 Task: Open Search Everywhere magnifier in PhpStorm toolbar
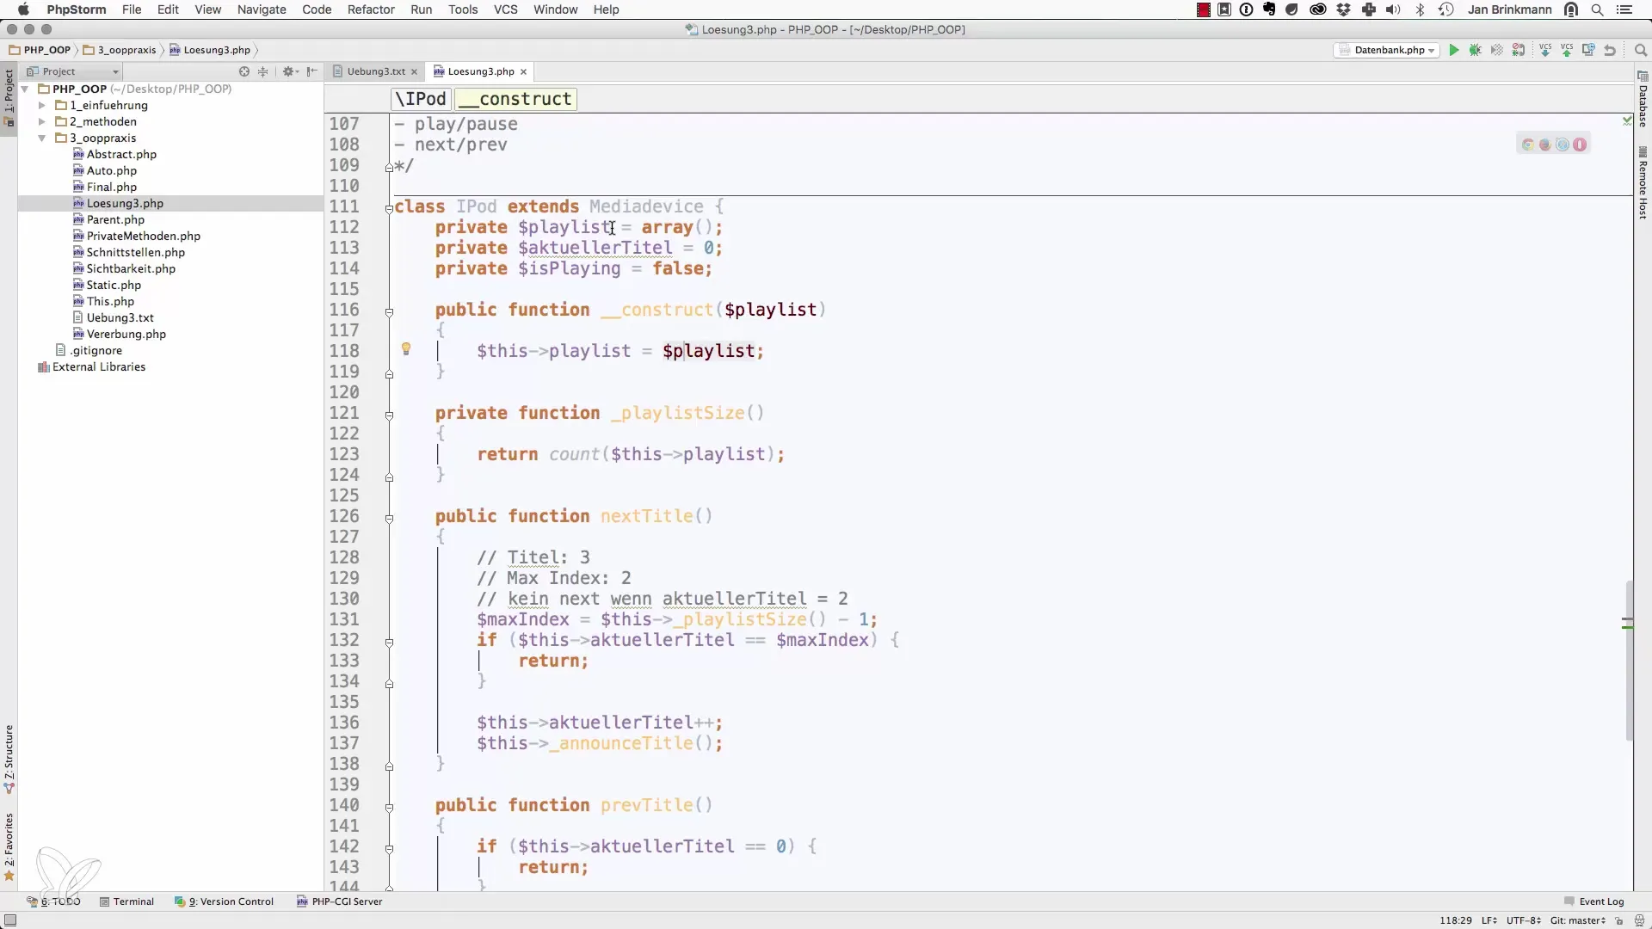[x=1640, y=50]
